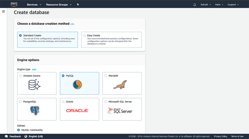Select the Standard Create radio button
Viewport: 249px width, 139px height.
21,35
